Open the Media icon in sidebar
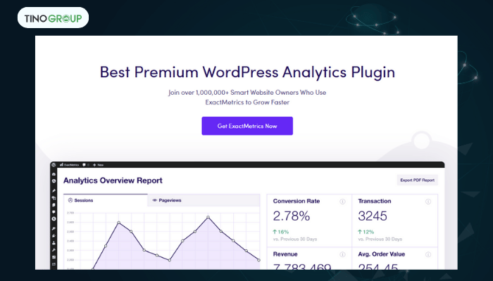Viewport: 493px width, 281px height. 54,199
